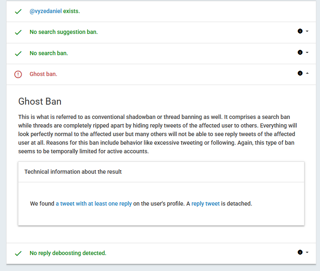
Task: Open the @vyzedaniel profile link
Action: coord(45,11)
